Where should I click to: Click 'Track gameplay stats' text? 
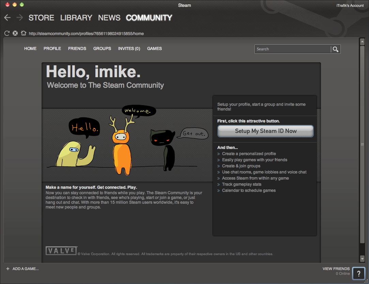tap(242, 184)
